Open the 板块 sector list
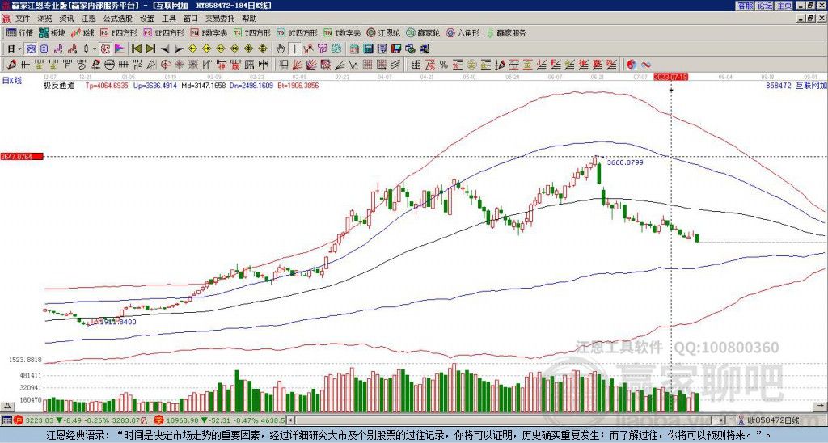This screenshot has width=828, height=443. 53,33
